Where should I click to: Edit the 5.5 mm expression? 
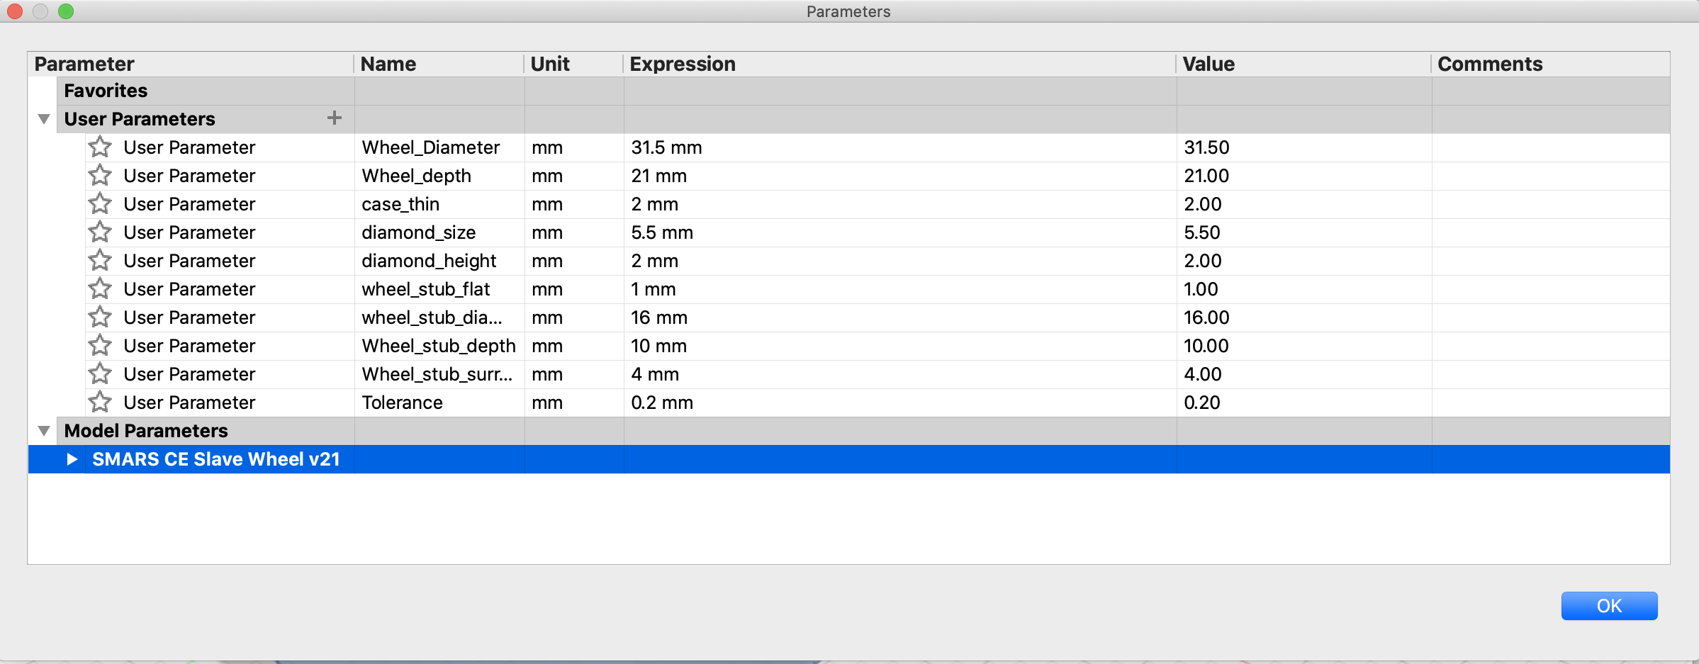click(x=900, y=232)
